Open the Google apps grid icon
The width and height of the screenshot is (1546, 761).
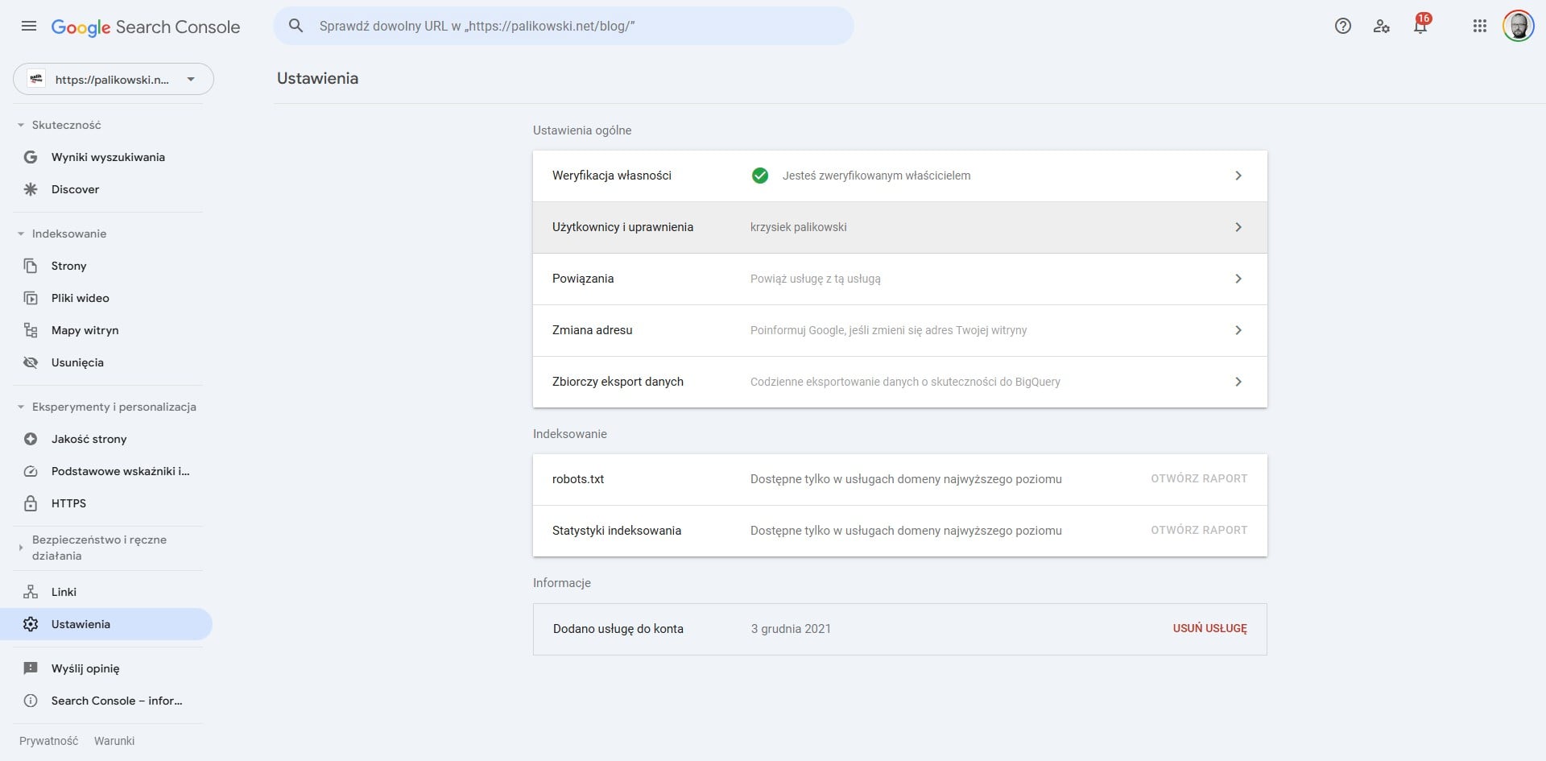(x=1479, y=26)
